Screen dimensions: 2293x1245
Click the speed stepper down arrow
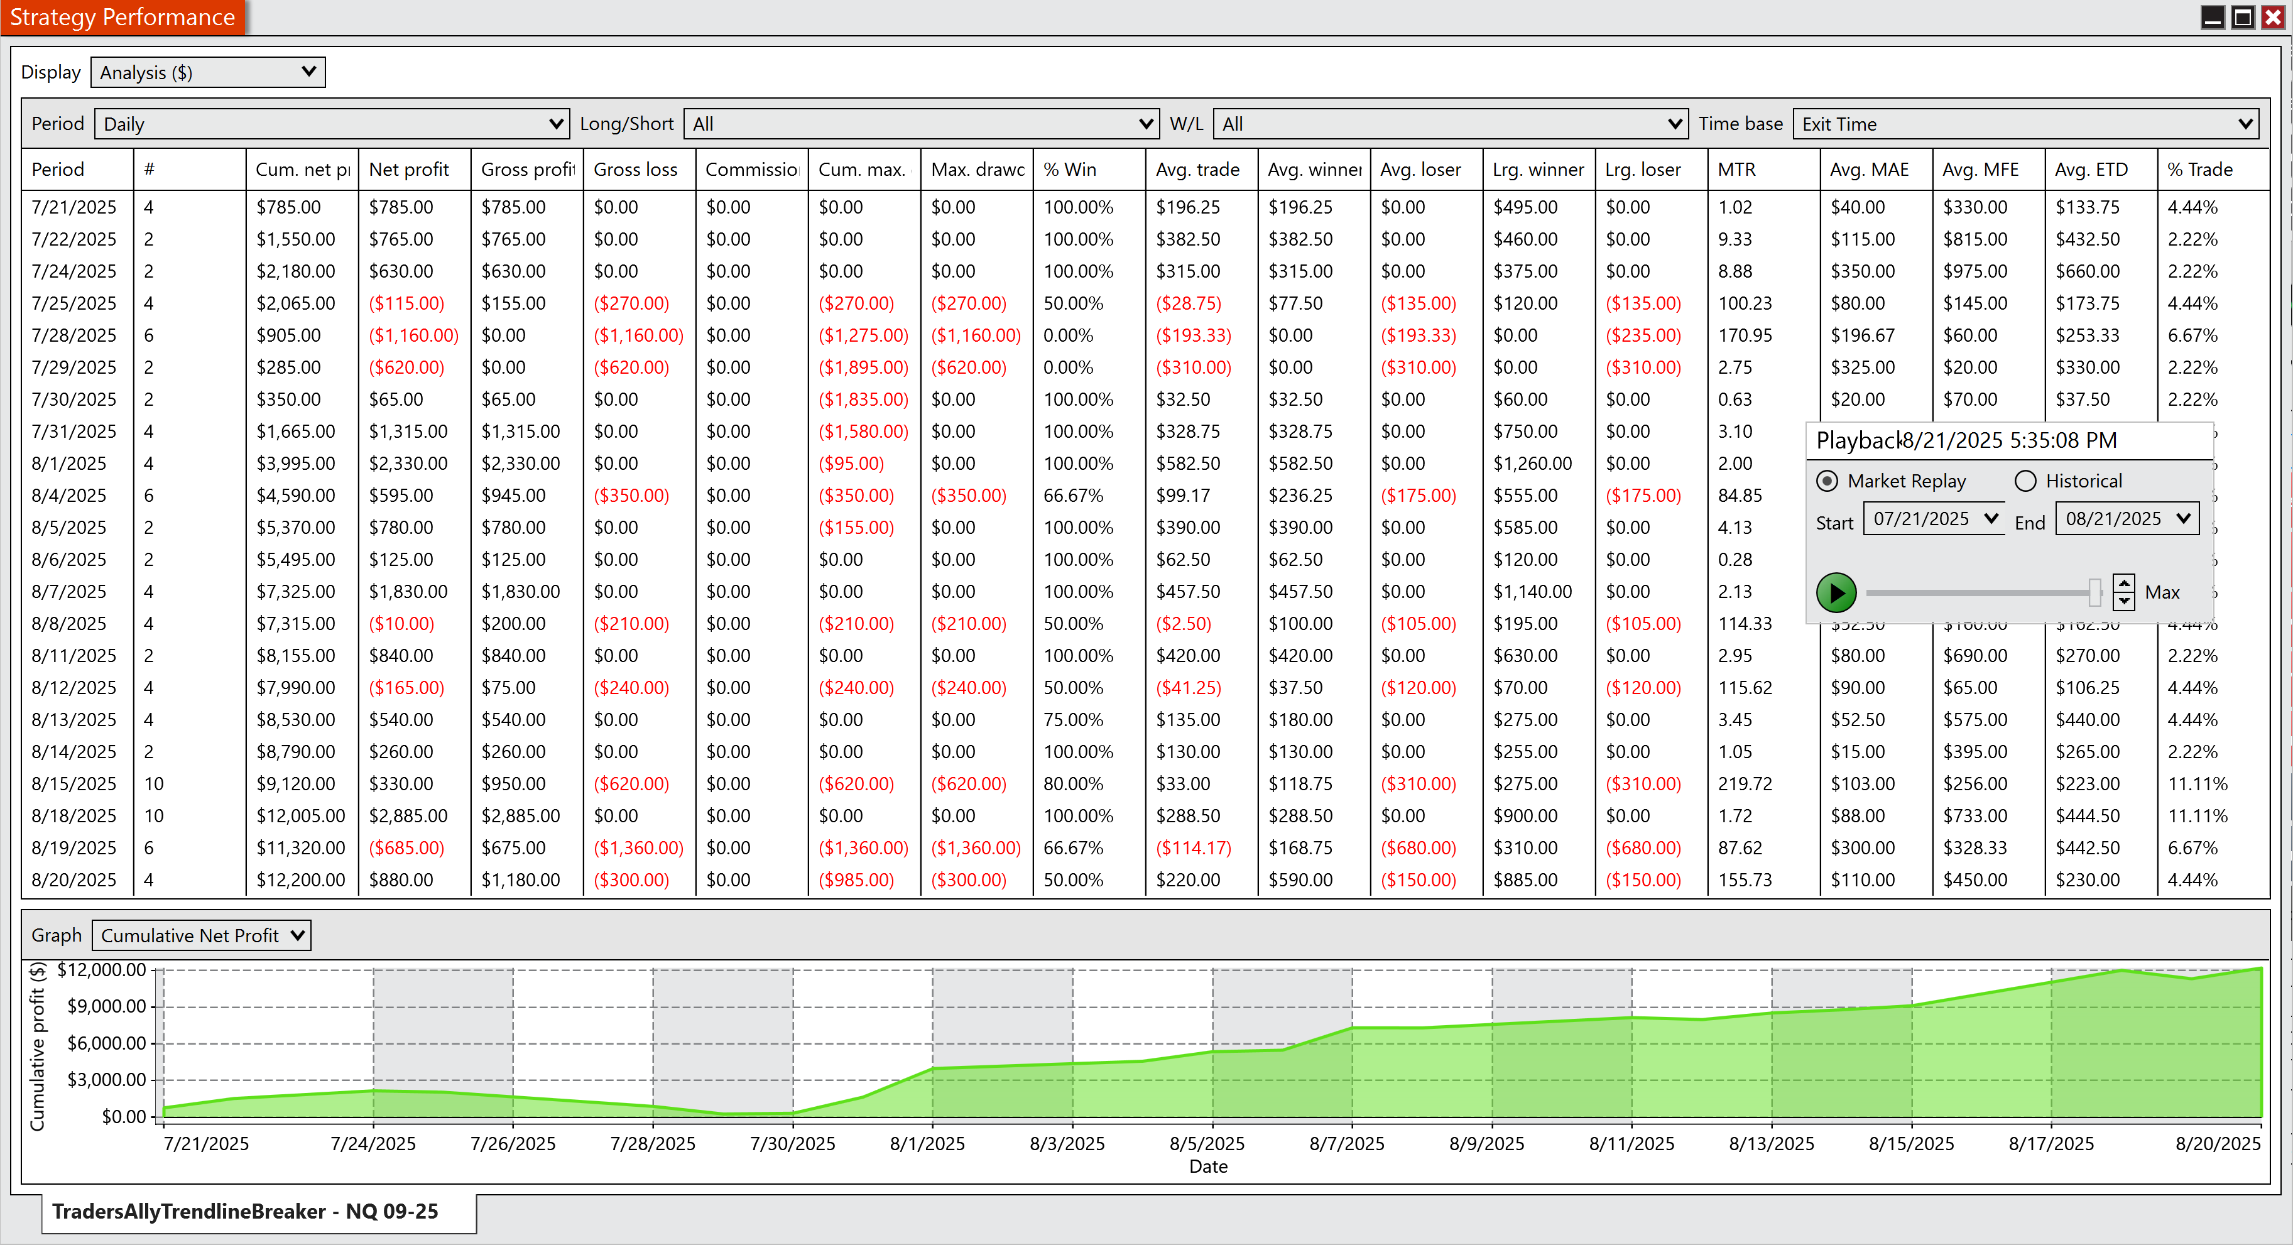tap(2124, 601)
